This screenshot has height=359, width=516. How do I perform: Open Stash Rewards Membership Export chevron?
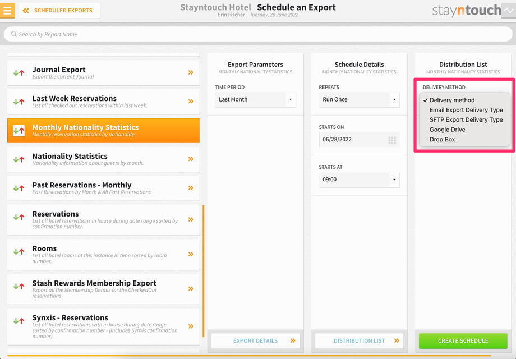pyautogui.click(x=191, y=288)
